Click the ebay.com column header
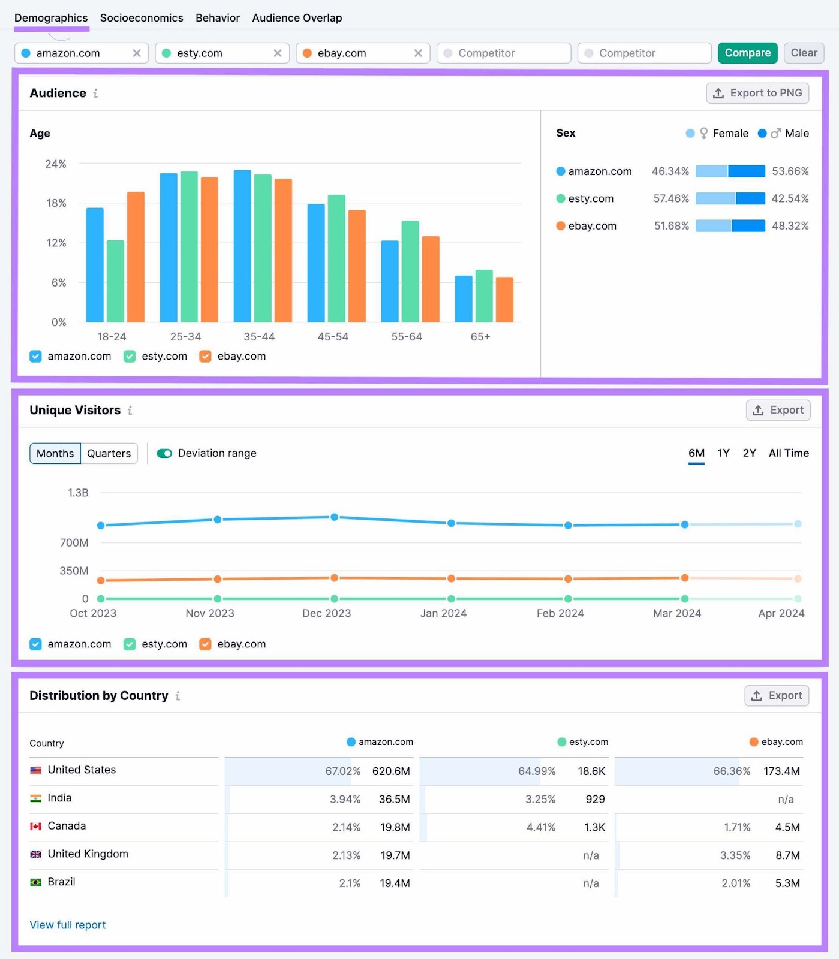The width and height of the screenshot is (839, 959). tap(776, 742)
